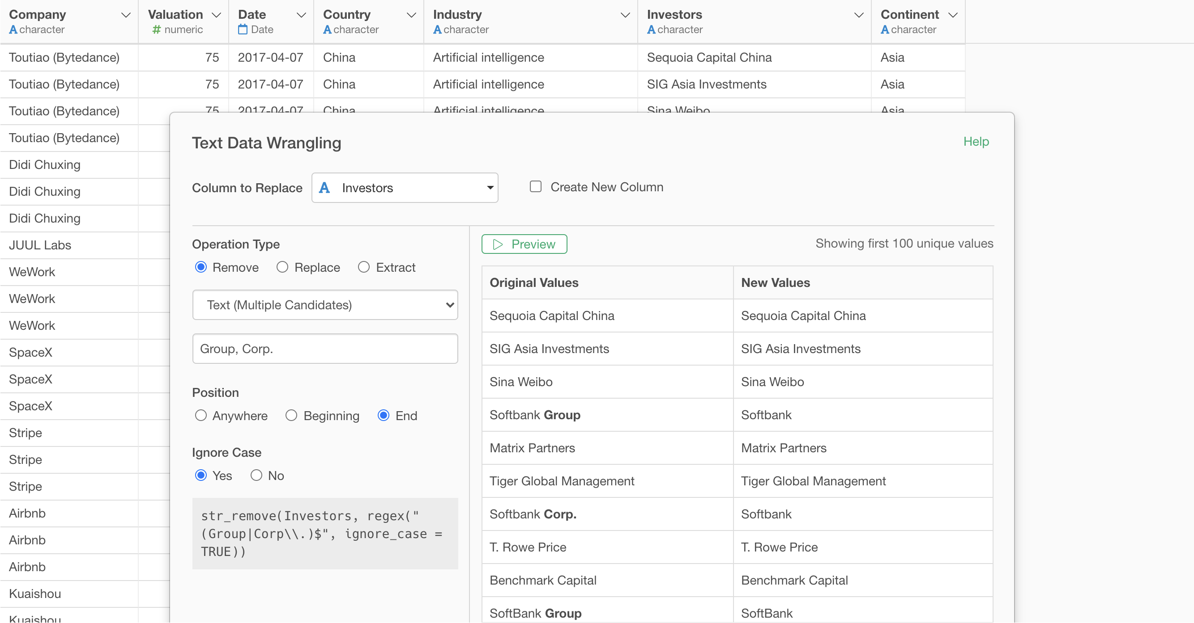Click the numeric type icon under Valuation
Viewport: 1194px width, 623px height.
click(157, 29)
